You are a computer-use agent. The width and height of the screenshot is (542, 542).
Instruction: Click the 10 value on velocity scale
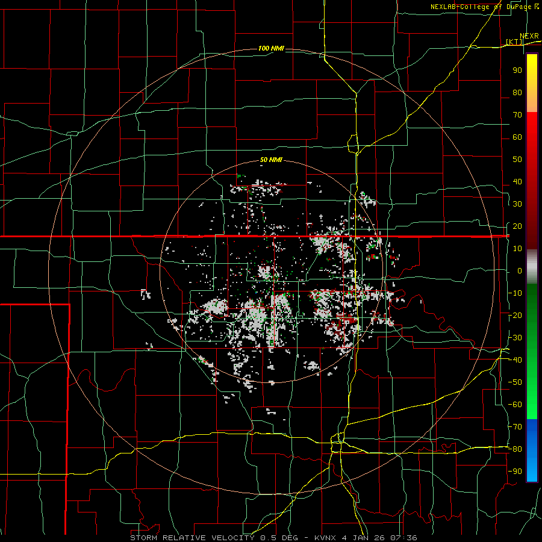(x=517, y=249)
